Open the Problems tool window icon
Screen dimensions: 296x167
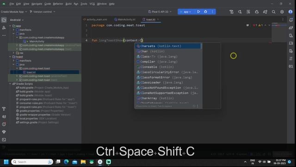click(x=4, y=124)
